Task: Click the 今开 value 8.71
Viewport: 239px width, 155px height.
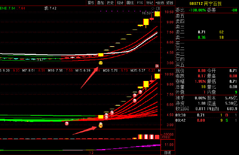Action: pos(233,71)
